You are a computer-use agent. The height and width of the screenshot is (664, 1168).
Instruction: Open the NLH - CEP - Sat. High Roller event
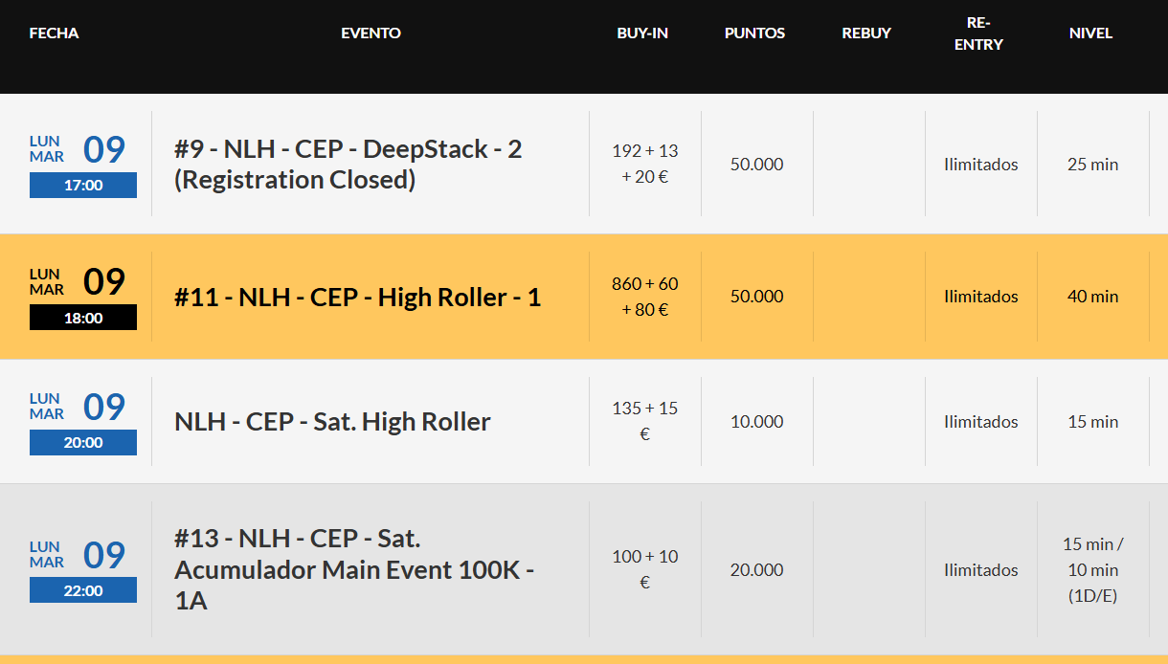click(x=332, y=422)
